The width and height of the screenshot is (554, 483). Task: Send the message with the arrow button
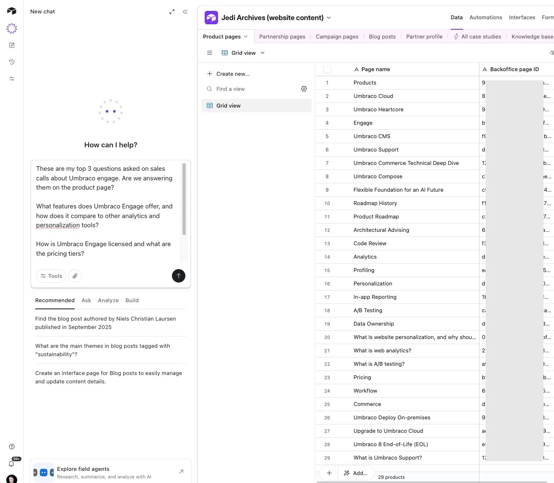coord(178,276)
